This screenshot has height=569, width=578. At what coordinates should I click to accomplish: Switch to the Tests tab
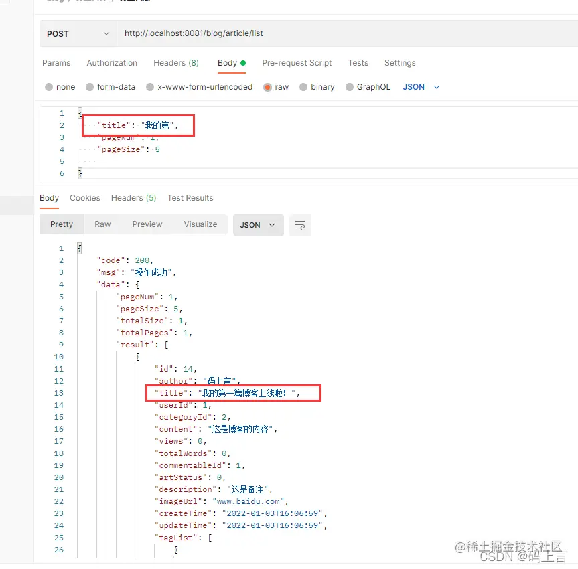(x=358, y=63)
